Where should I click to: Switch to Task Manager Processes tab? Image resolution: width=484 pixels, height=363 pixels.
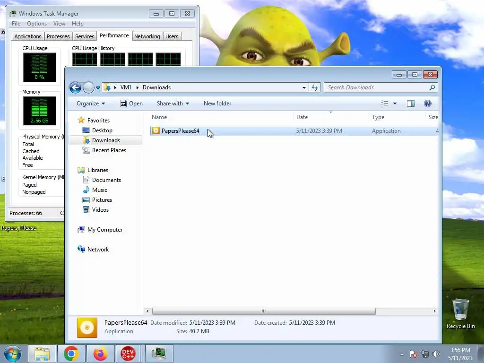point(58,36)
